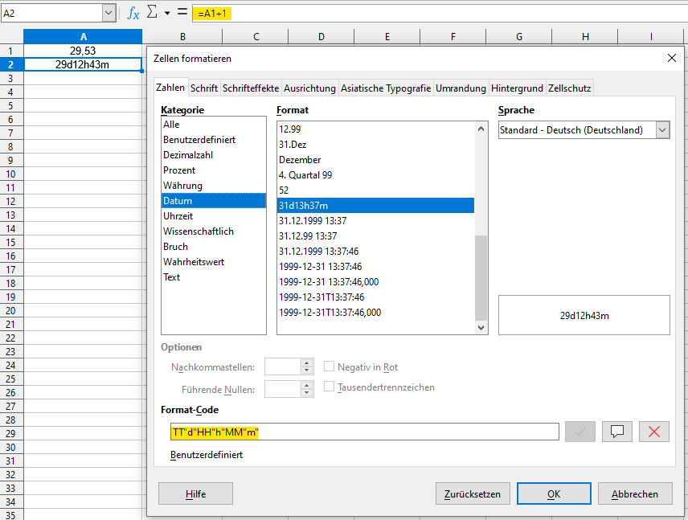Select category Wissenschaftlich
The image size is (688, 520).
pyautogui.click(x=213, y=231)
